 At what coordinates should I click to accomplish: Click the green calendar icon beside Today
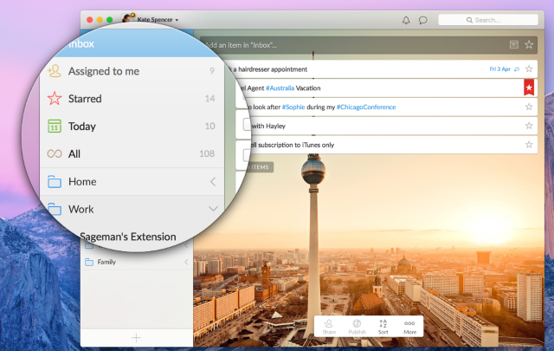click(55, 126)
